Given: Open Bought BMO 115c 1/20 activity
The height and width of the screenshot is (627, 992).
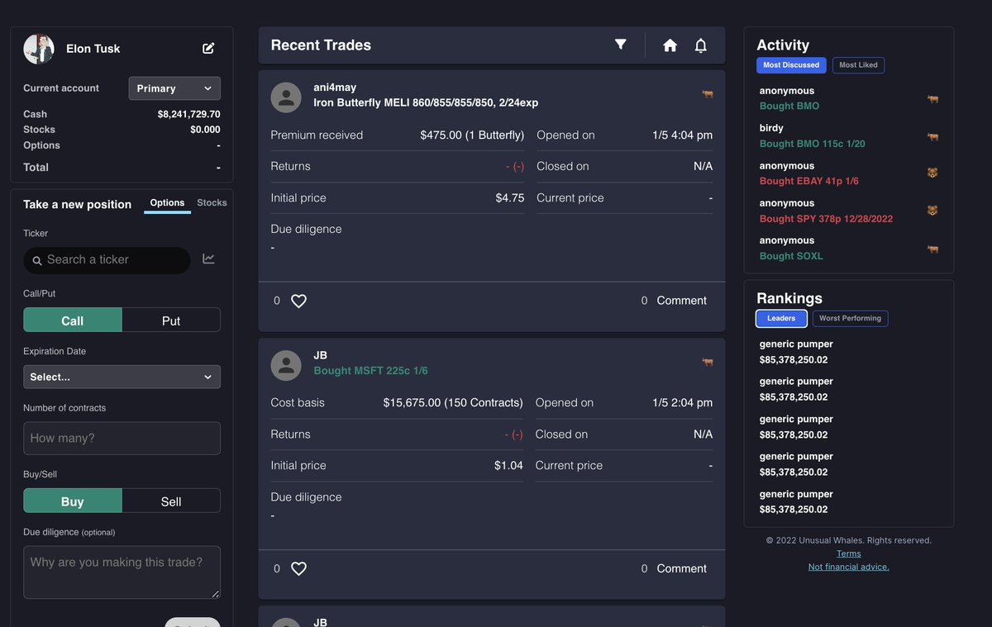Looking at the screenshot, I should click(812, 144).
